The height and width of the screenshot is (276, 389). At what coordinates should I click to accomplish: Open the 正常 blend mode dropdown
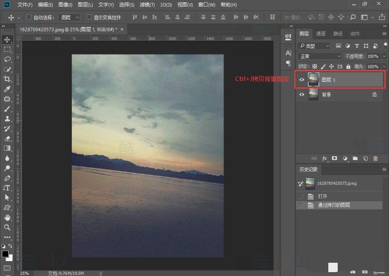coord(319,56)
